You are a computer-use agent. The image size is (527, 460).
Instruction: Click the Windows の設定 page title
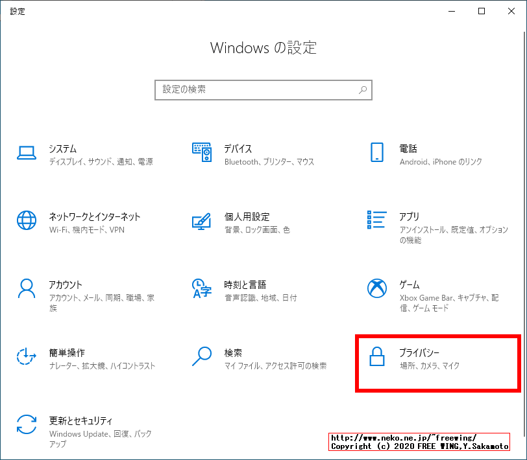(x=263, y=48)
